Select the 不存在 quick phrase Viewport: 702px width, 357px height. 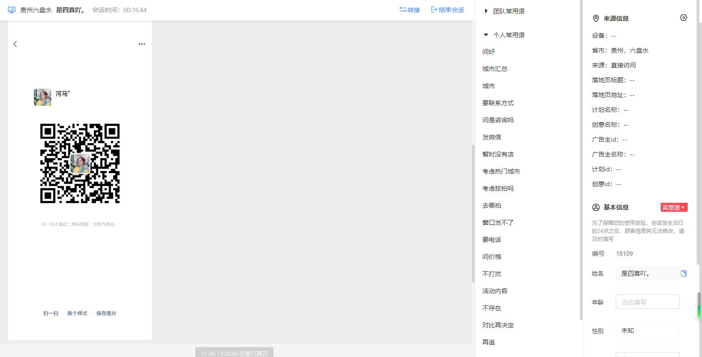[492, 308]
